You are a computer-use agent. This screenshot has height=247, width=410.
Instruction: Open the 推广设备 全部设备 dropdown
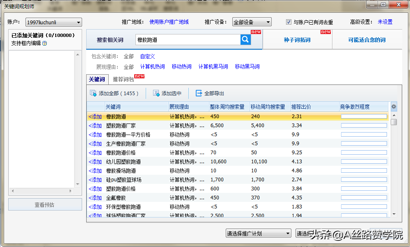pyautogui.click(x=252, y=22)
